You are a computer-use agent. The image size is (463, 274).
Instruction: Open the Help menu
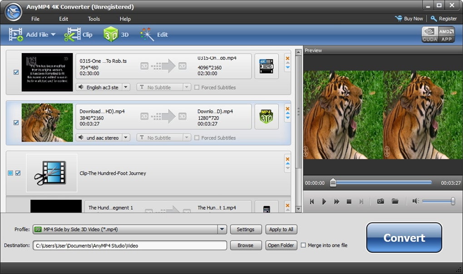[125, 19]
